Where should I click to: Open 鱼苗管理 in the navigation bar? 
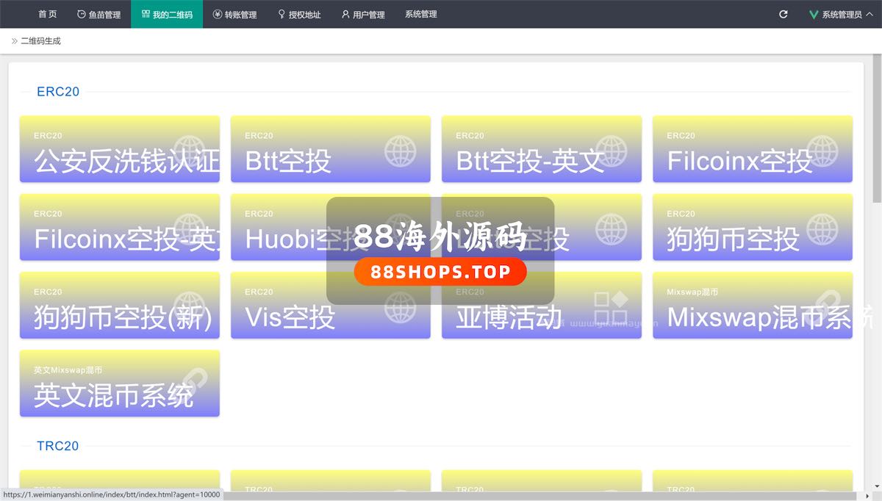(x=99, y=14)
